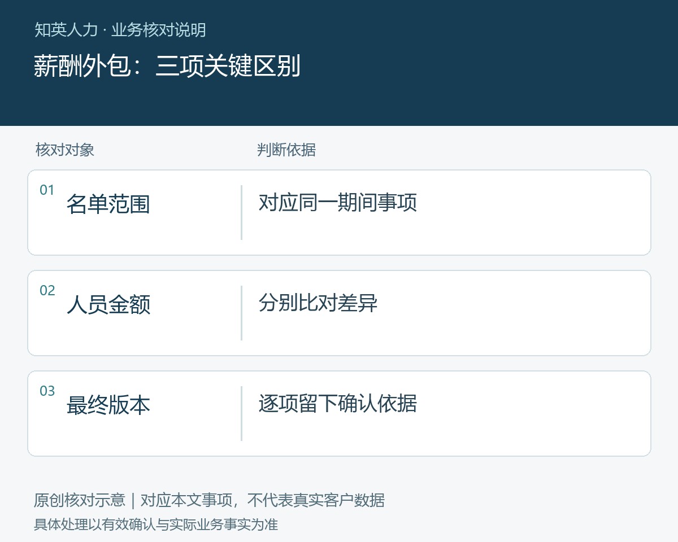Select the '名单范围' item
The width and height of the screenshot is (678, 542).
108,204
